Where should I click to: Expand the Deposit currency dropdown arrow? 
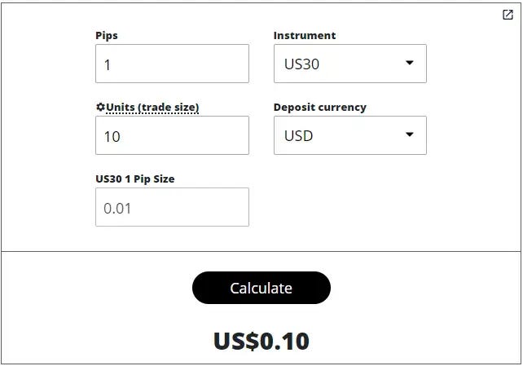tap(409, 134)
